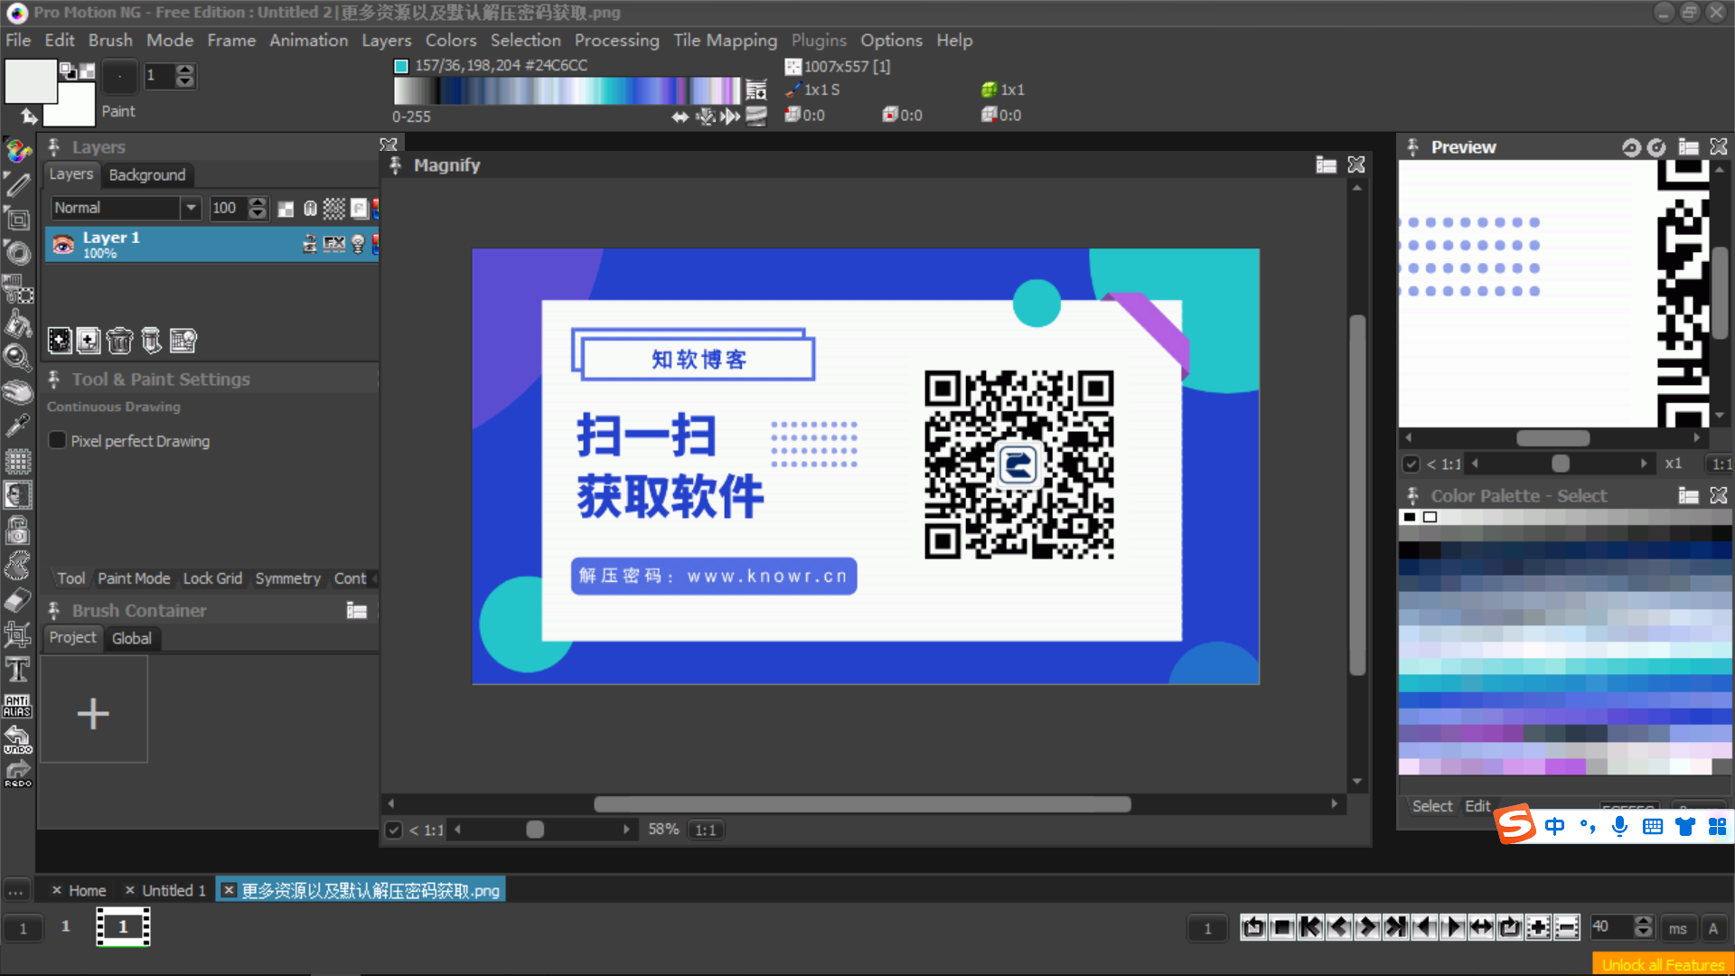Select the foreground color swatch
Screen dimensions: 1735x976
click(31, 81)
